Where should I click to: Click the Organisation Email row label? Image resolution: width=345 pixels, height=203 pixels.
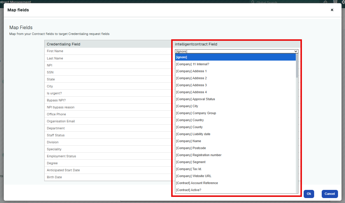pyautogui.click(x=61, y=121)
